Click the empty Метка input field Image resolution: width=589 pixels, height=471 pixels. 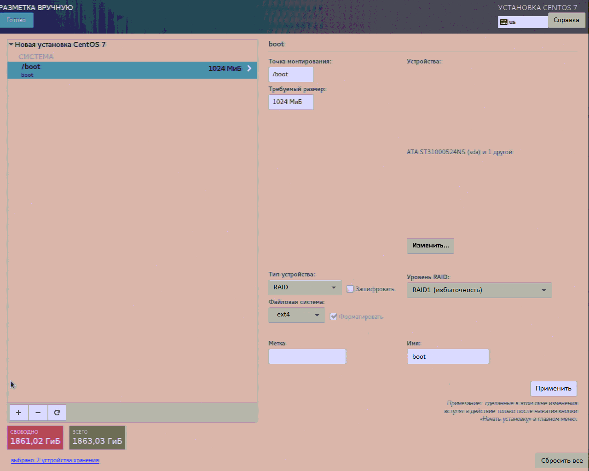(307, 356)
